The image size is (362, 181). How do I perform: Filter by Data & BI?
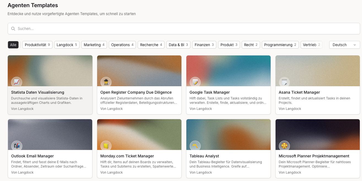(178, 45)
